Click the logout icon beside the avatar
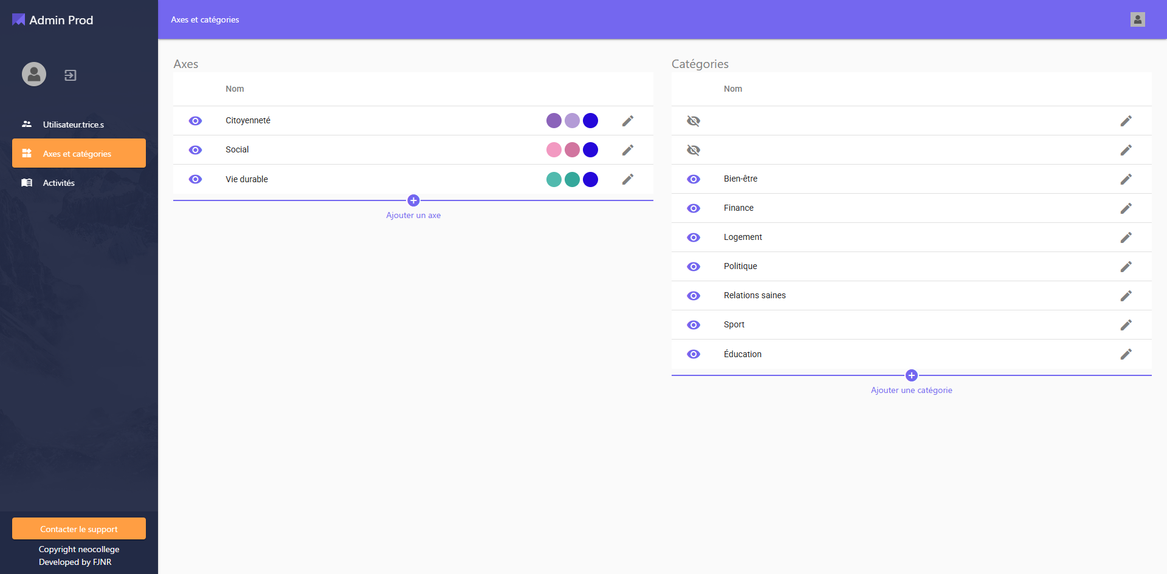1167x574 pixels. pyautogui.click(x=71, y=75)
